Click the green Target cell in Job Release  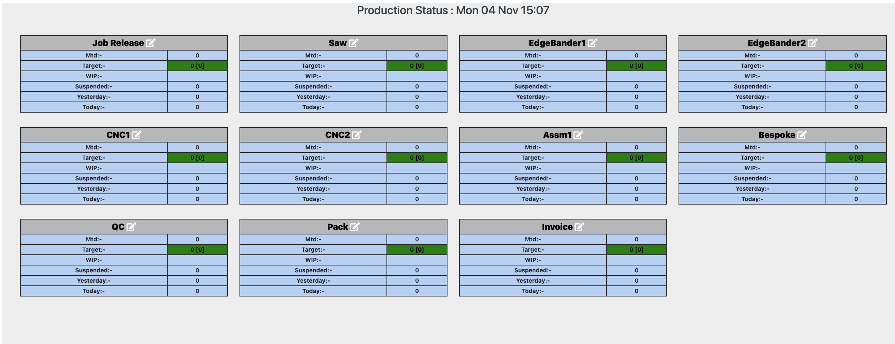[x=197, y=66]
